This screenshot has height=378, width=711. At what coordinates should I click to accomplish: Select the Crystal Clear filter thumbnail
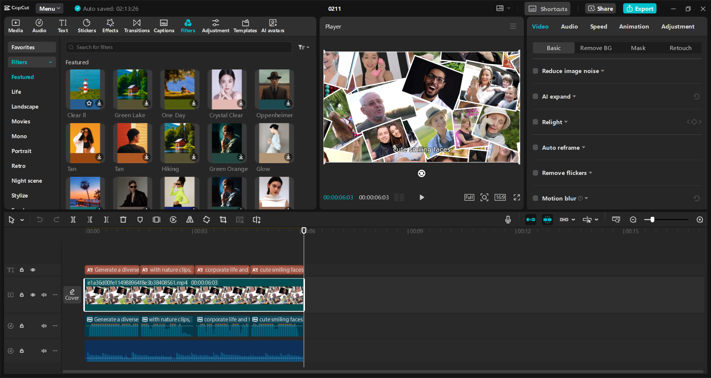[x=226, y=89]
